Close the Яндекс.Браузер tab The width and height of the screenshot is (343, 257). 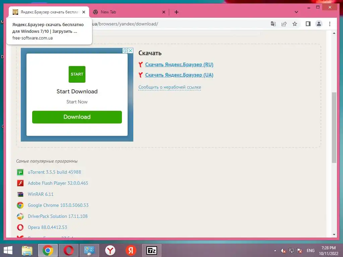83,12
